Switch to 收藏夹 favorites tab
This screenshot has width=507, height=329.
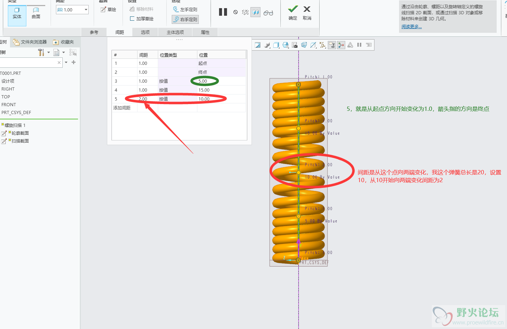tap(63, 42)
